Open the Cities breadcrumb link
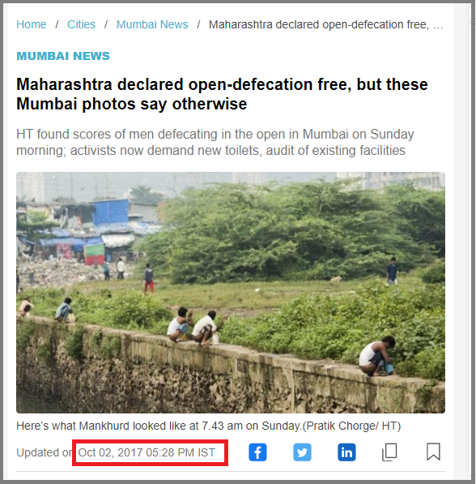 click(82, 24)
